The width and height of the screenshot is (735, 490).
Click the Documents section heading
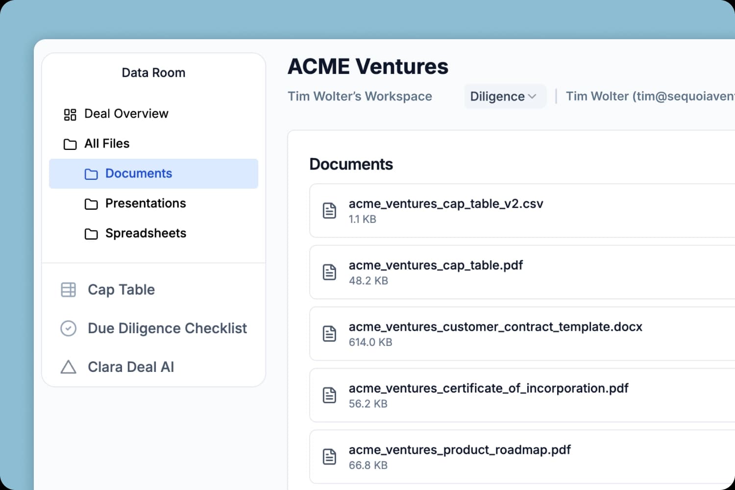click(x=351, y=164)
